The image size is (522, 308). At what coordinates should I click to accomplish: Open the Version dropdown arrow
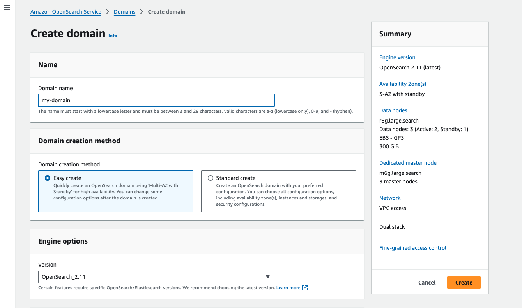(x=268, y=277)
